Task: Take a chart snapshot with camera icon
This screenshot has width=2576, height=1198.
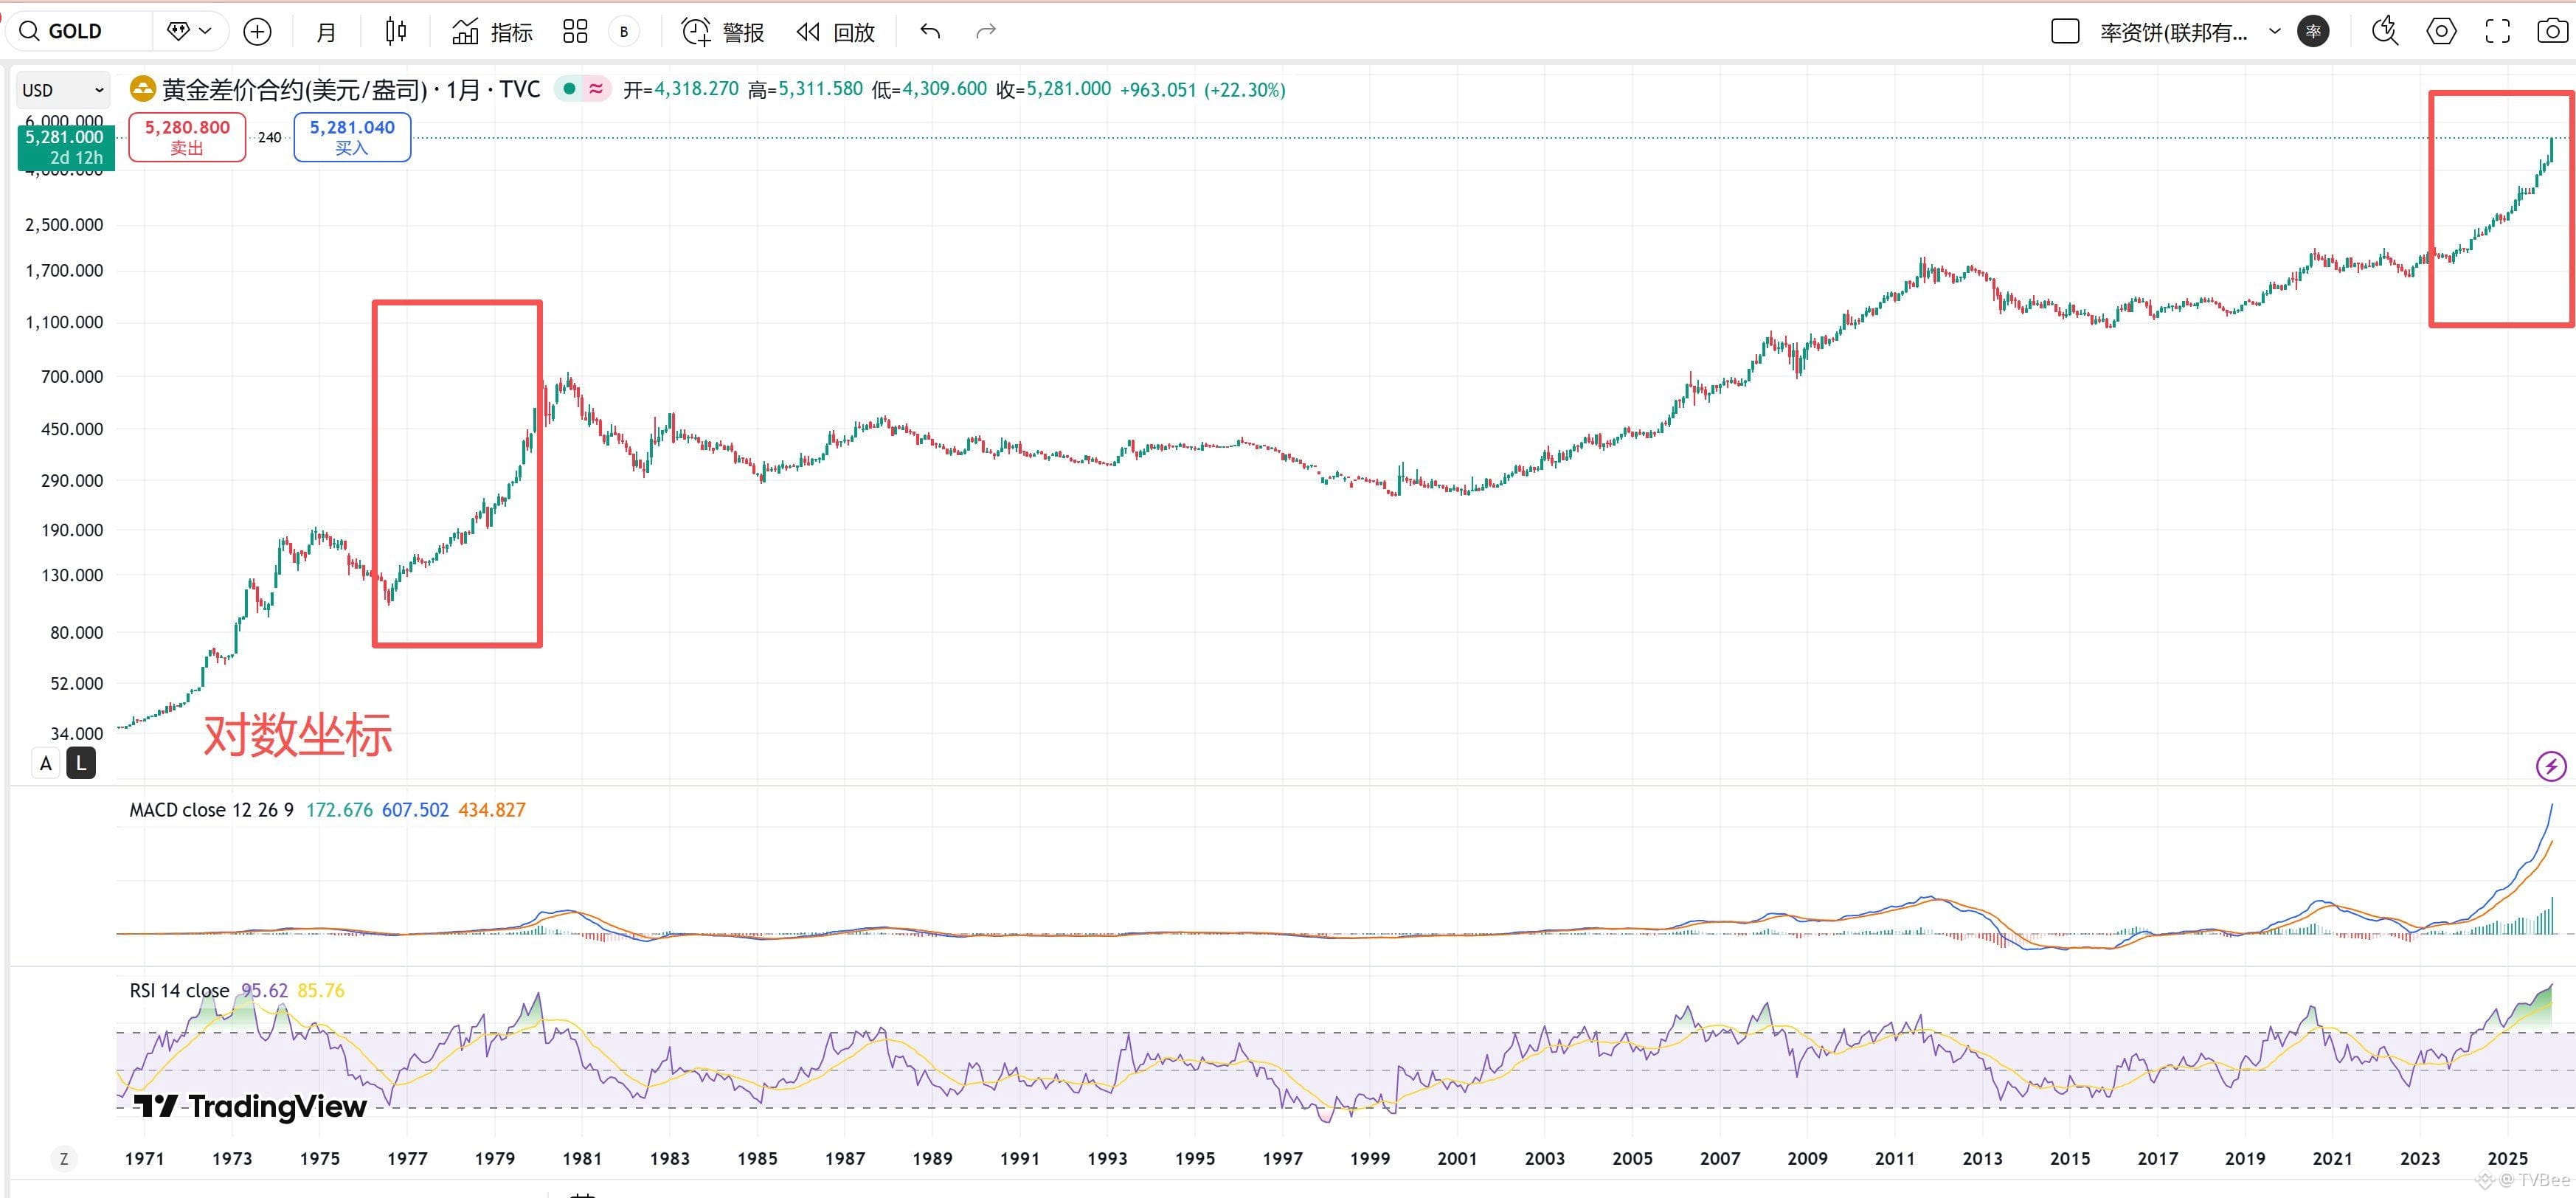Action: point(2552,32)
